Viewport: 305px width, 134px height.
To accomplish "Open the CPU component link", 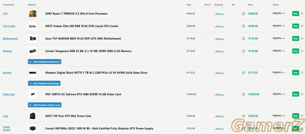I will point(5,14).
